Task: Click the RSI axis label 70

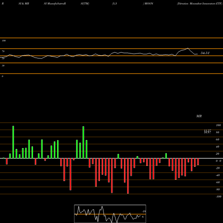Action: tap(3, 51)
